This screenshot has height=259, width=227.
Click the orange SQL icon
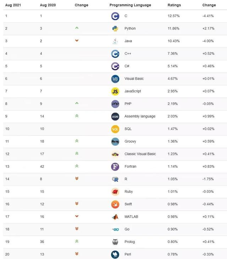(115, 129)
